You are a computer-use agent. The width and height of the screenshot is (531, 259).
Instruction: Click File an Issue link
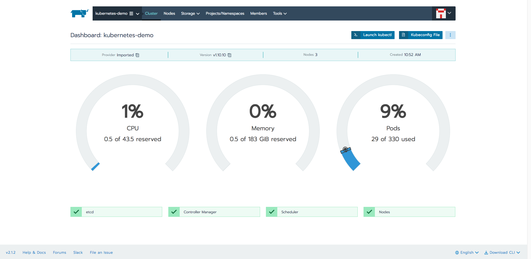[101, 252]
